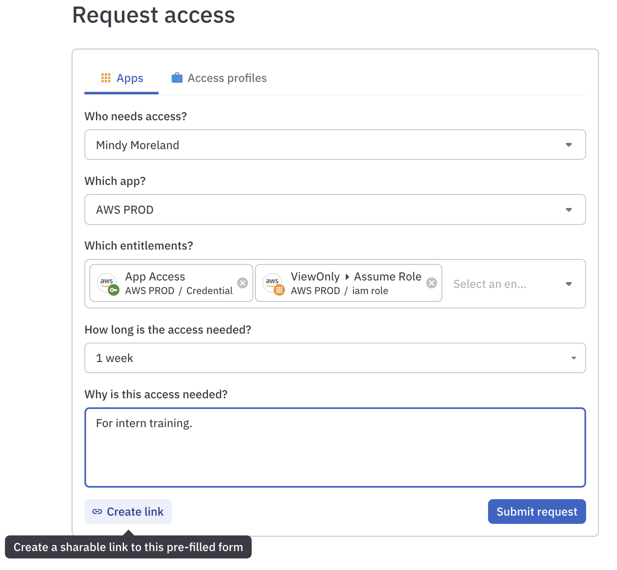The height and width of the screenshot is (570, 617).
Task: Submit the access request
Action: click(x=536, y=512)
